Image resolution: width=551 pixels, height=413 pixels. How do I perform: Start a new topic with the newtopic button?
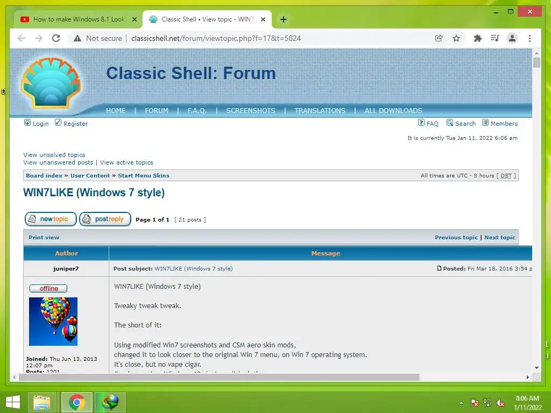[x=51, y=219]
